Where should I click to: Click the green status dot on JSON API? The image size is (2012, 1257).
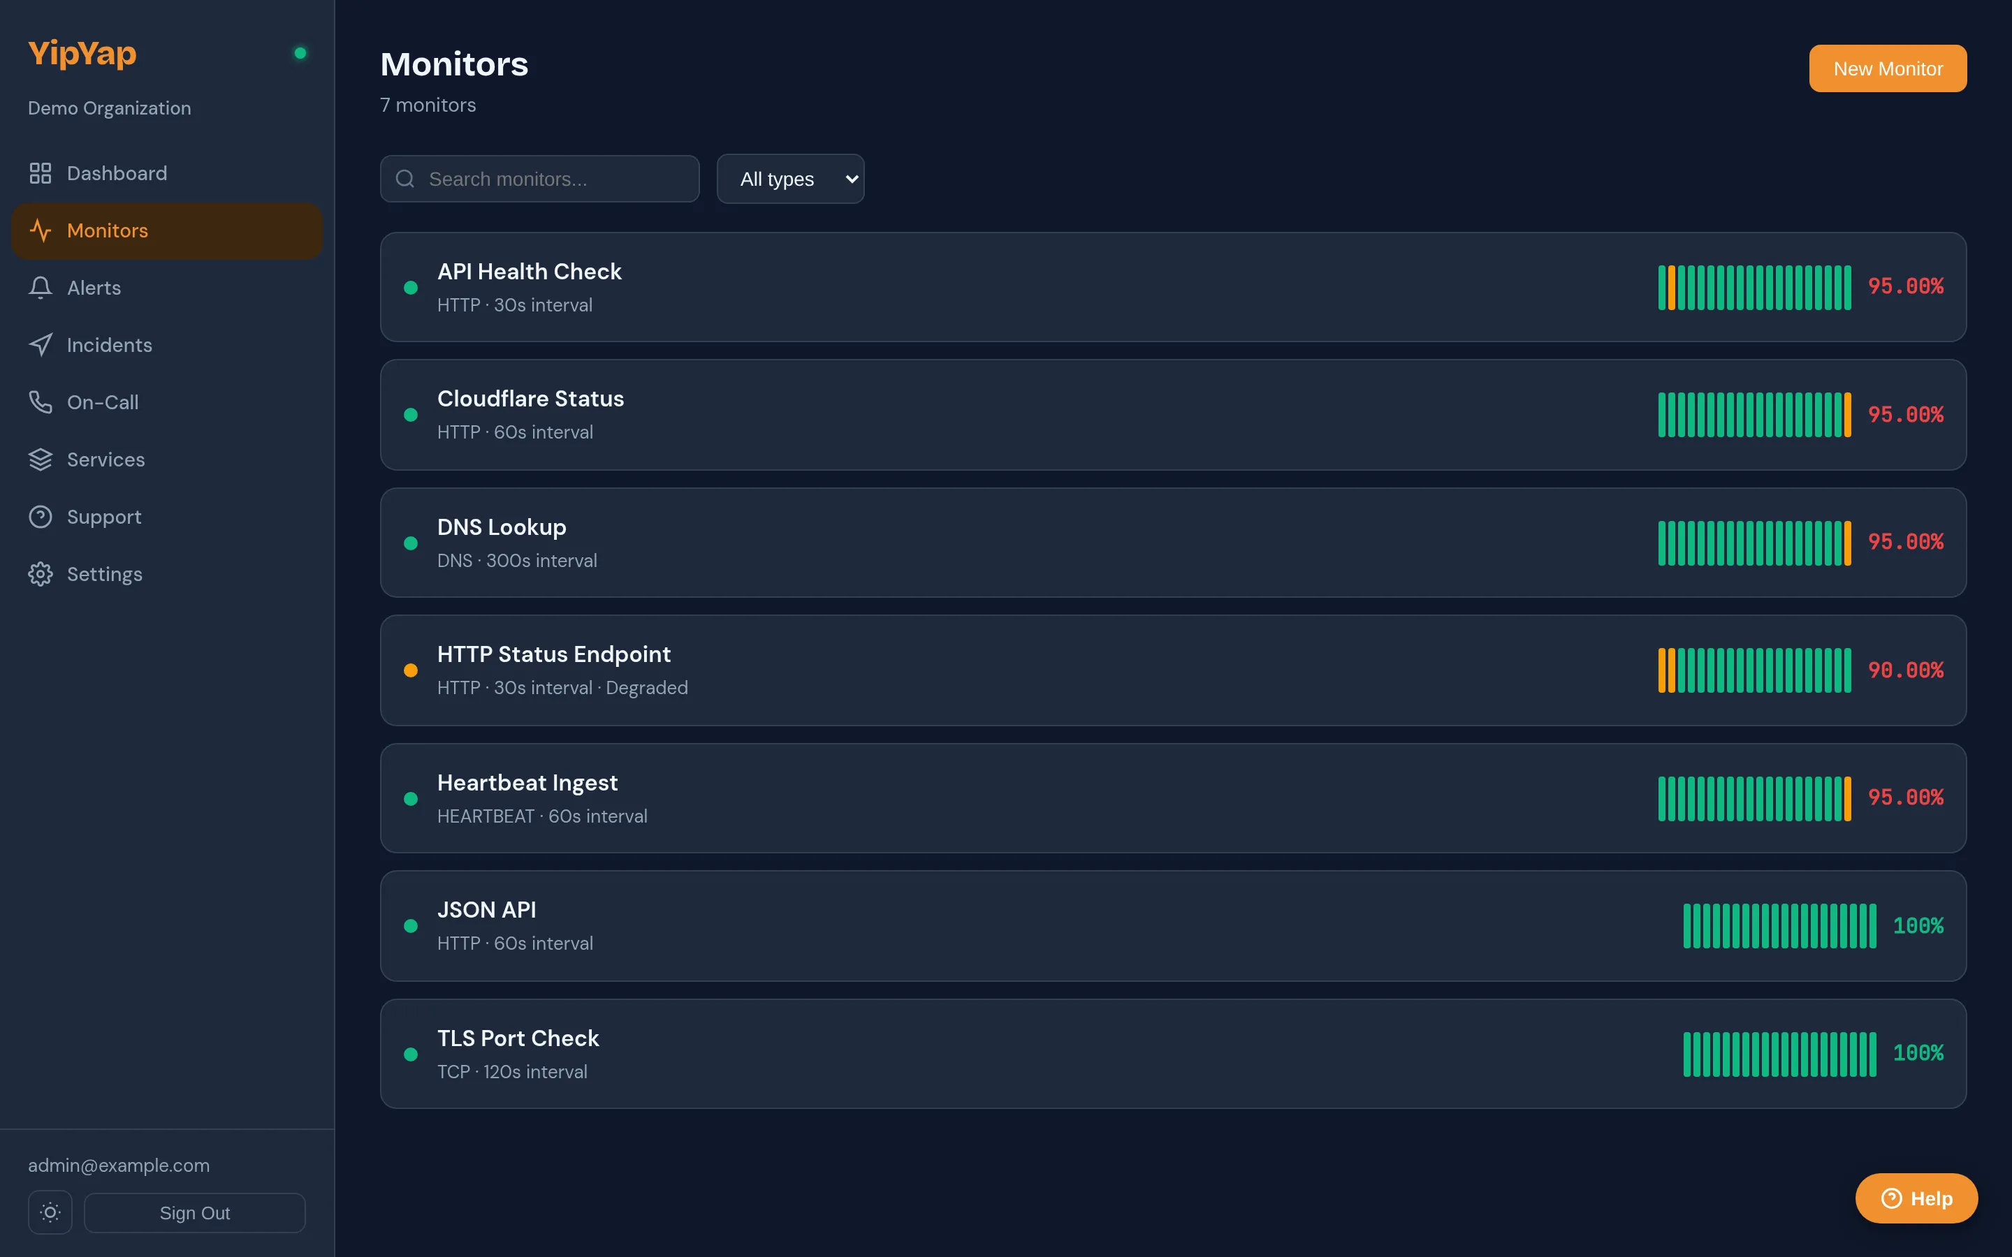click(411, 925)
